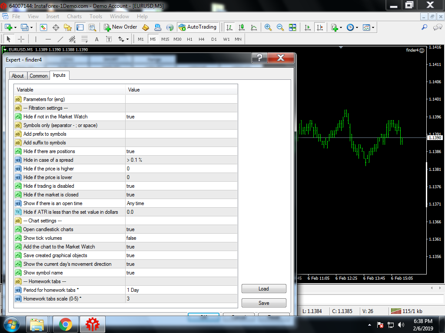Click the search magnifier icon at top right

click(425, 27)
